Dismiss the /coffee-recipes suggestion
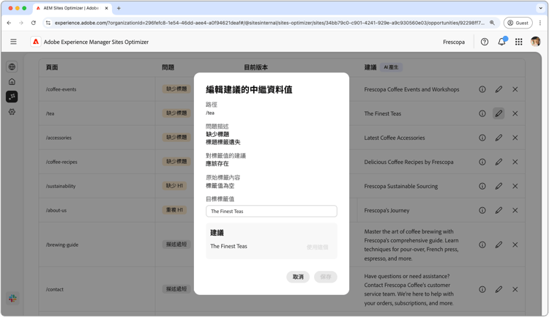This screenshot has height=317, width=549. pos(515,162)
